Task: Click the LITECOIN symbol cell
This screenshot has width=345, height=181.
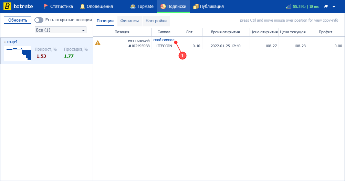Action: click(x=164, y=46)
